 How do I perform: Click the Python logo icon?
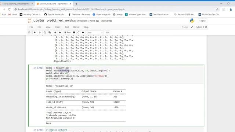(x=192, y=21)
